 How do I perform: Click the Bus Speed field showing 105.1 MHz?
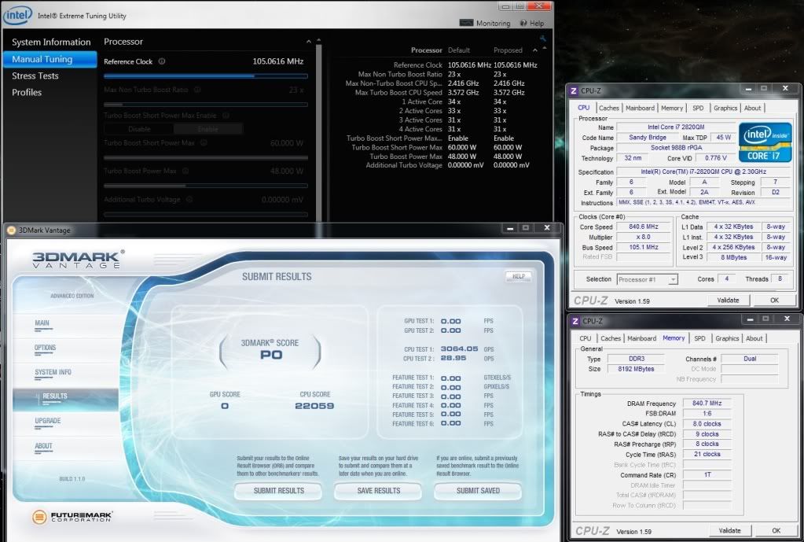644,247
